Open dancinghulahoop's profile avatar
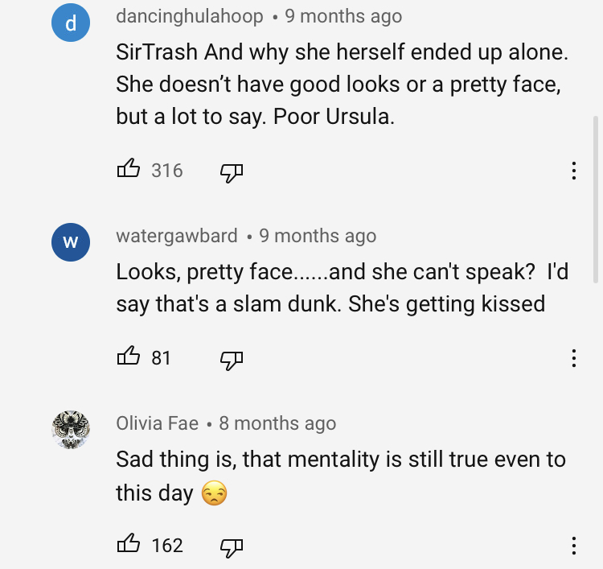 tap(70, 25)
